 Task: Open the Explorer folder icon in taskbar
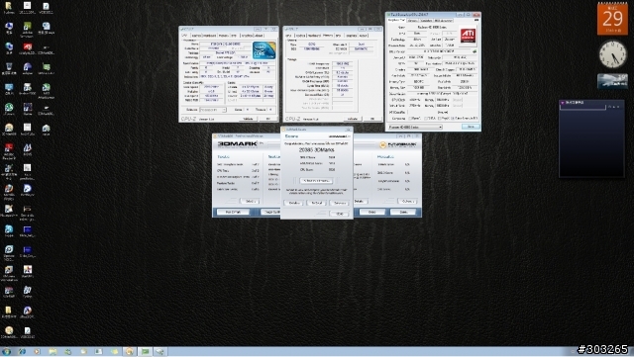53,352
